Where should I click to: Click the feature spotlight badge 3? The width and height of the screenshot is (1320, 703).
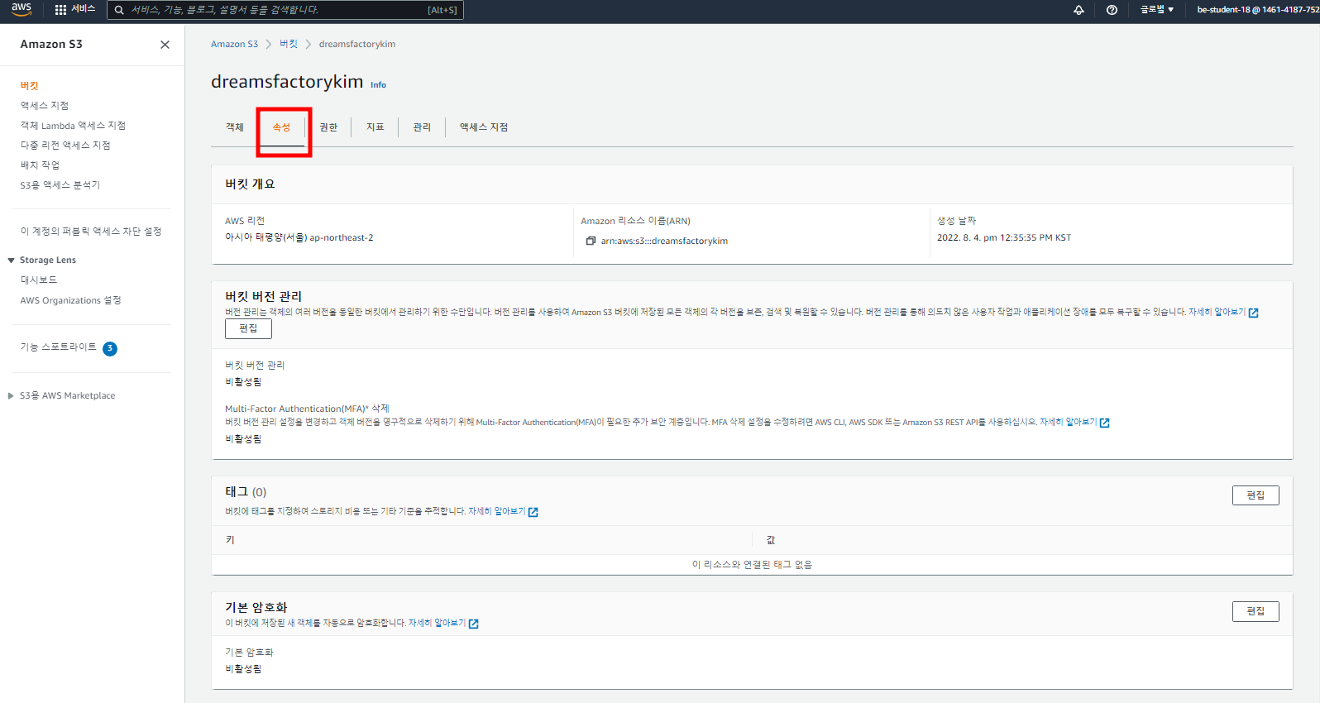pos(110,348)
